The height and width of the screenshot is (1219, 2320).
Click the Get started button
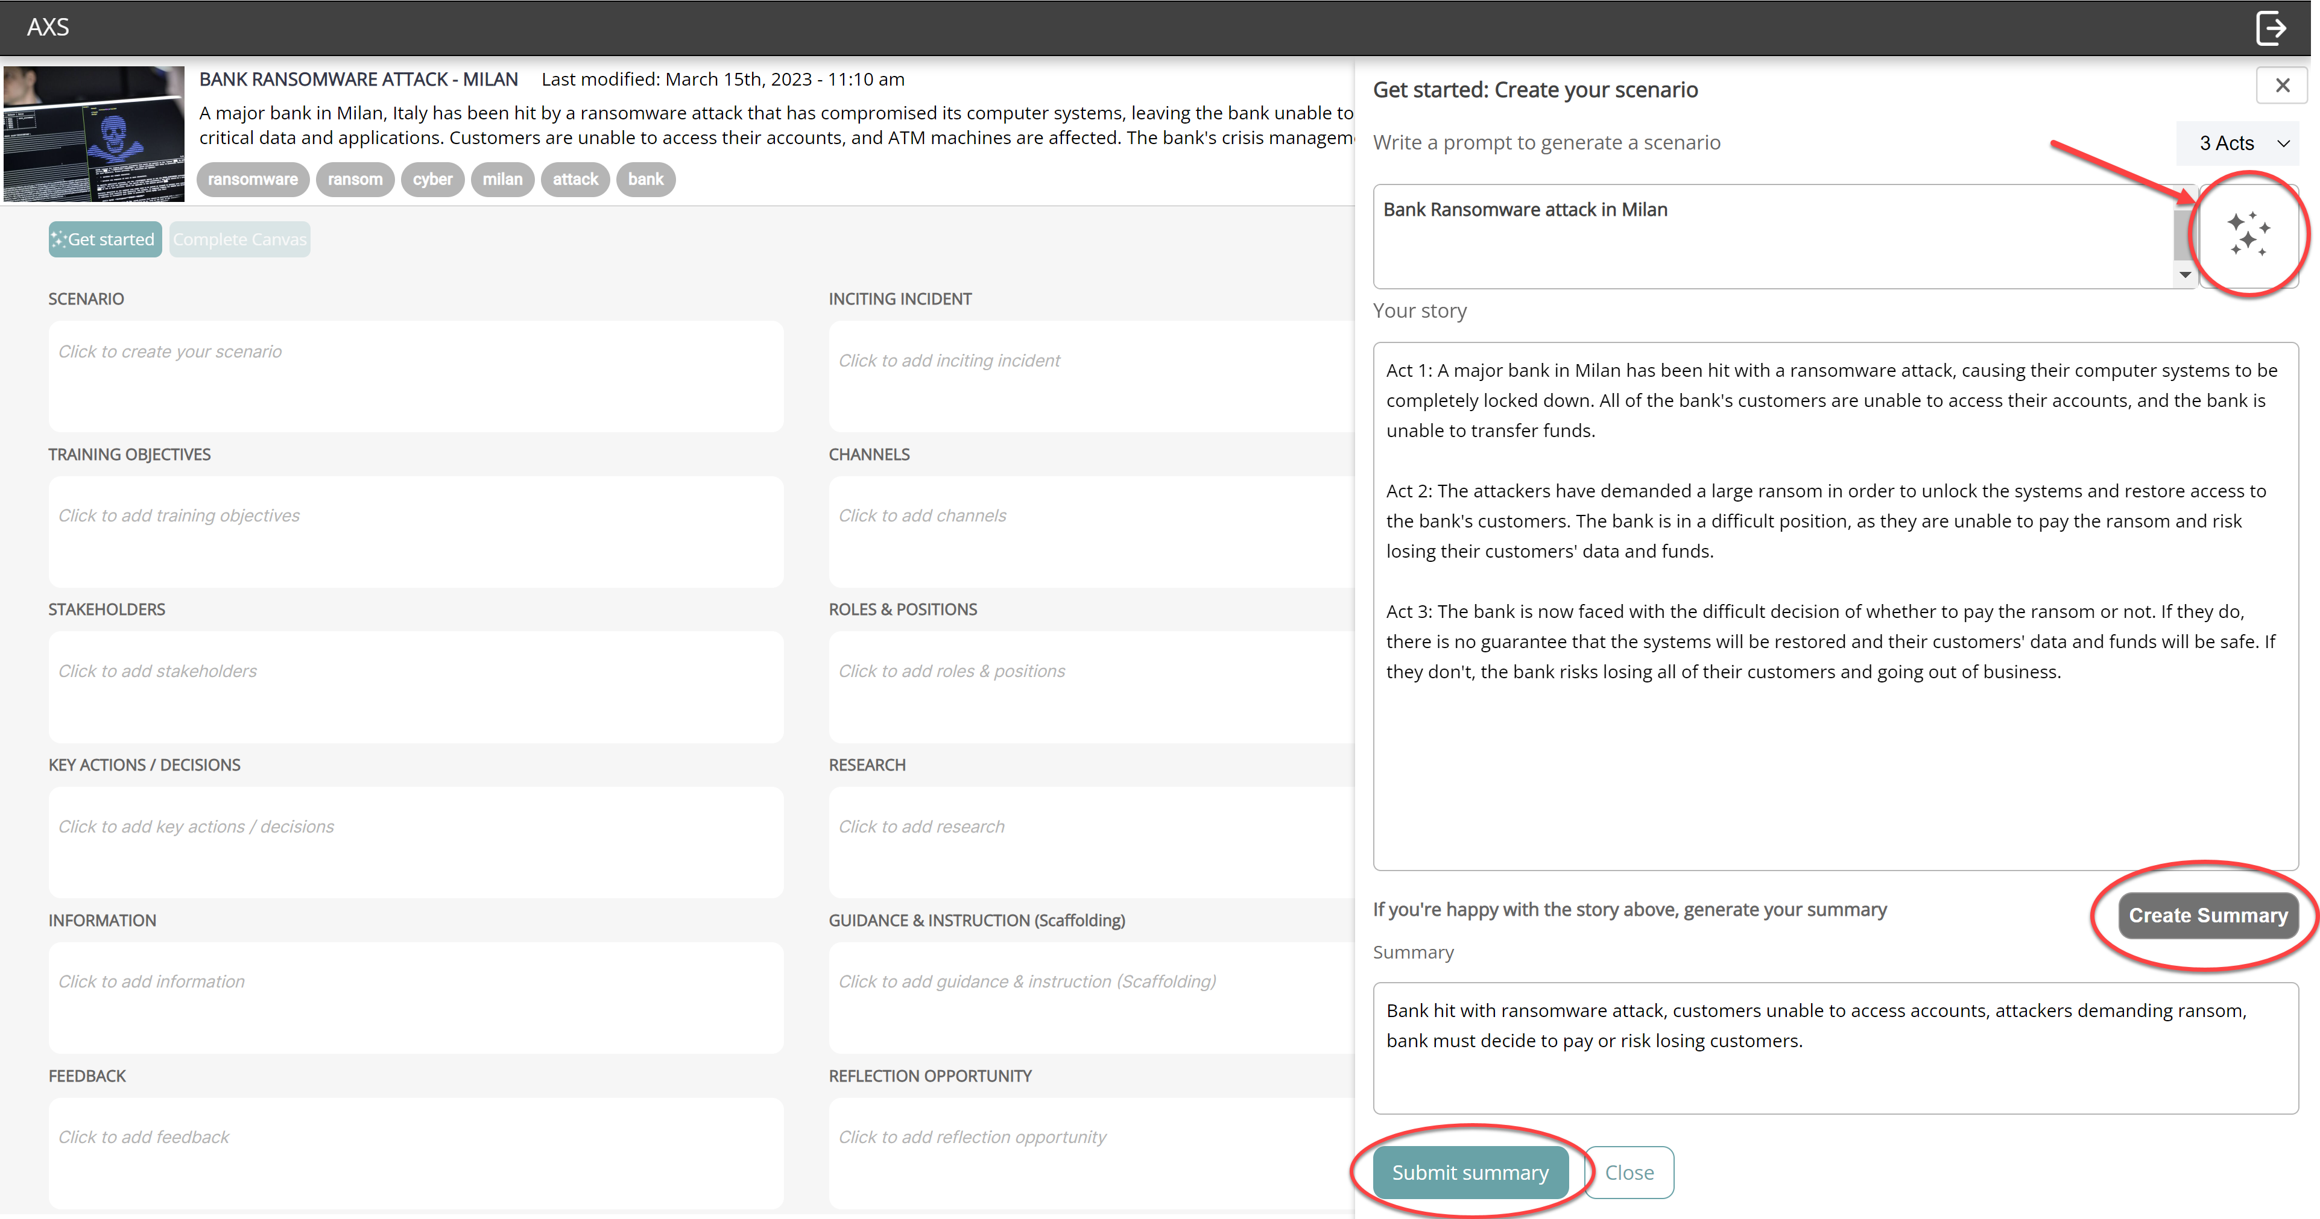104,239
